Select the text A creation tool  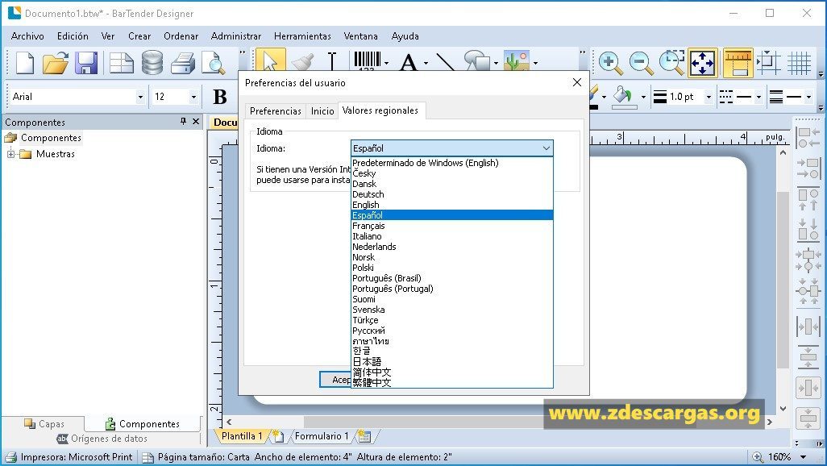[x=409, y=62]
